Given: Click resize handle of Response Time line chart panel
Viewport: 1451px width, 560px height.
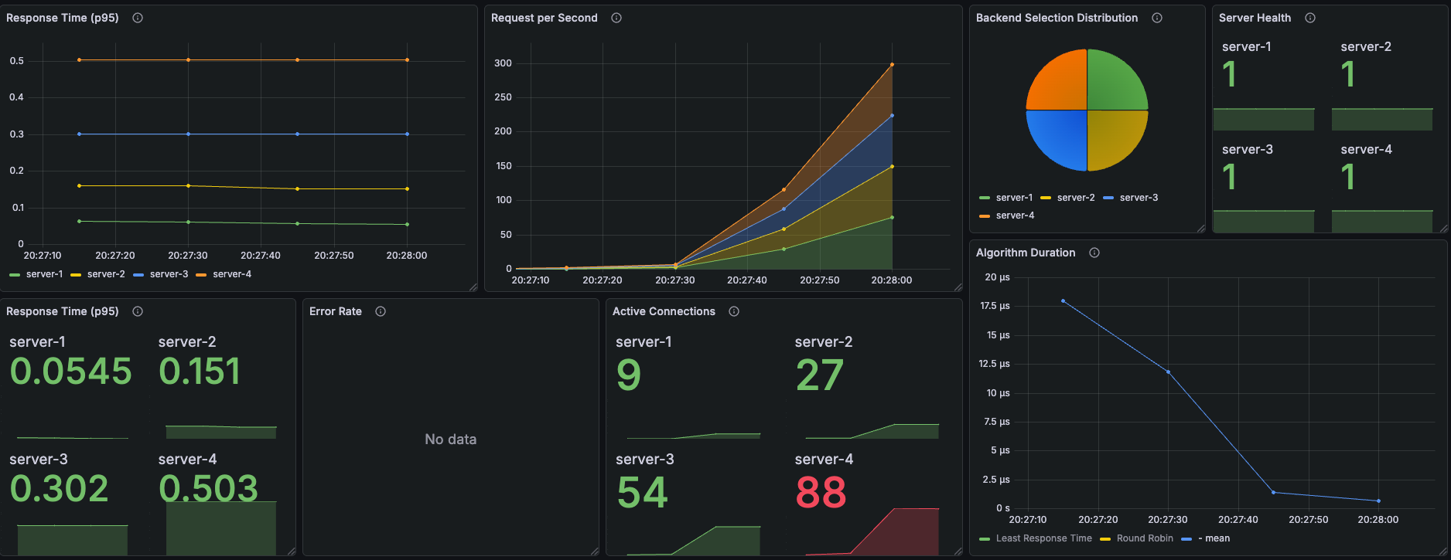Looking at the screenshot, I should [x=473, y=287].
